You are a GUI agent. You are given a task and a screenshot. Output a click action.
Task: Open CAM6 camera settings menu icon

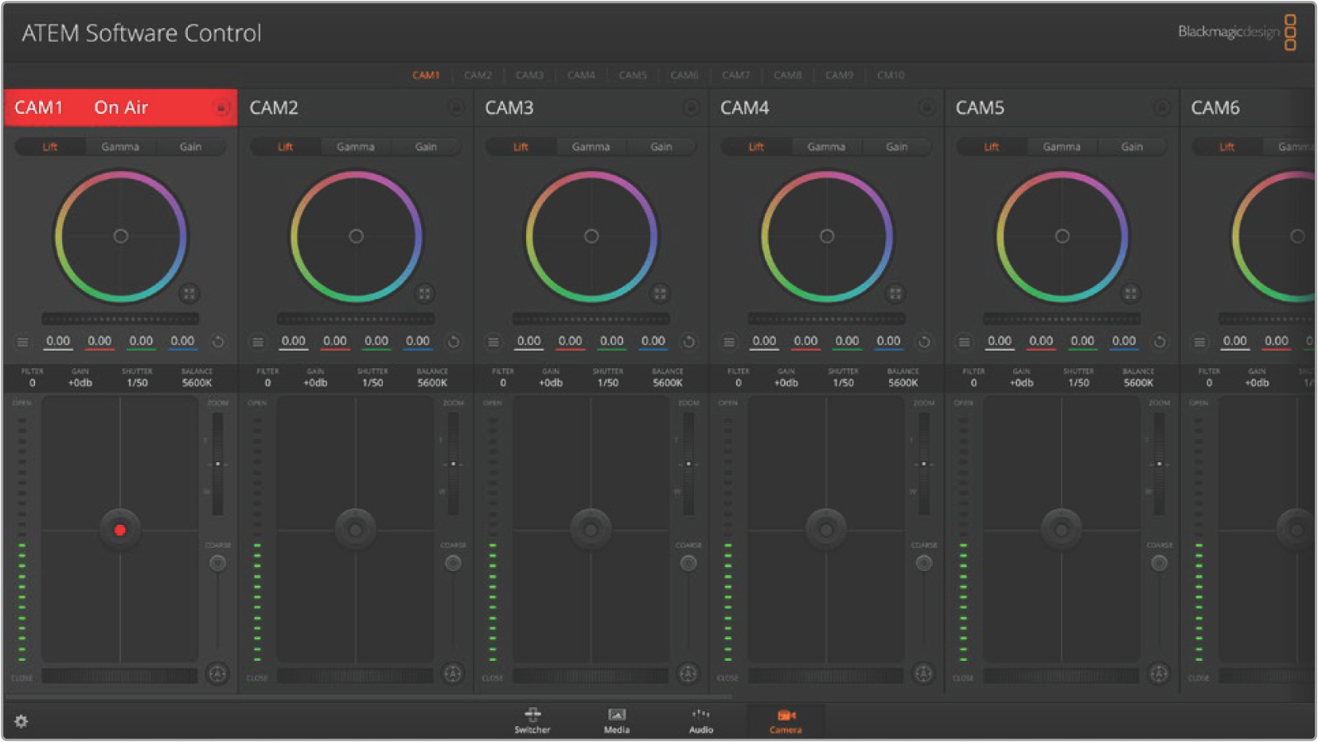click(x=1199, y=342)
